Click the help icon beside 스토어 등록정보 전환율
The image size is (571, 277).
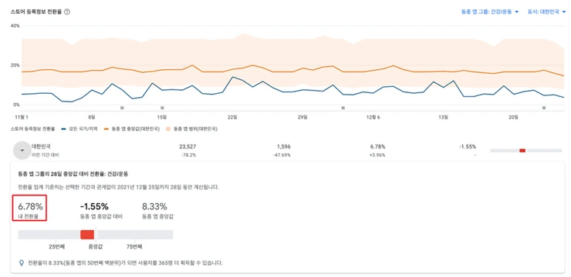(66, 12)
